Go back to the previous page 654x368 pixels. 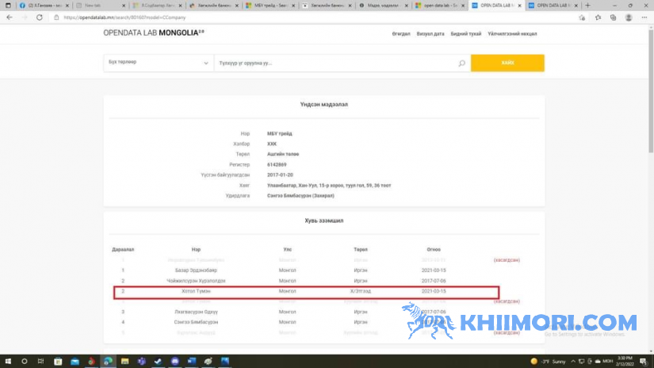coord(10,17)
